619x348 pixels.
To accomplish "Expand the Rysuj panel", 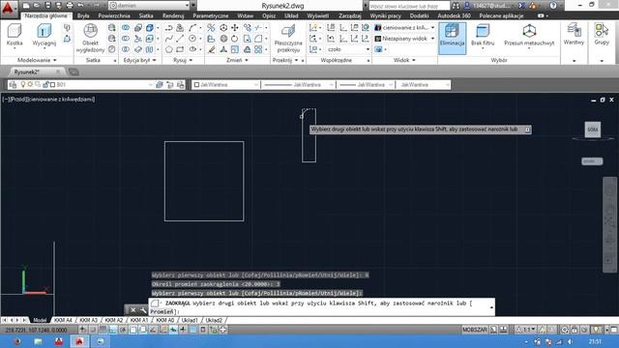I will click(x=183, y=60).
